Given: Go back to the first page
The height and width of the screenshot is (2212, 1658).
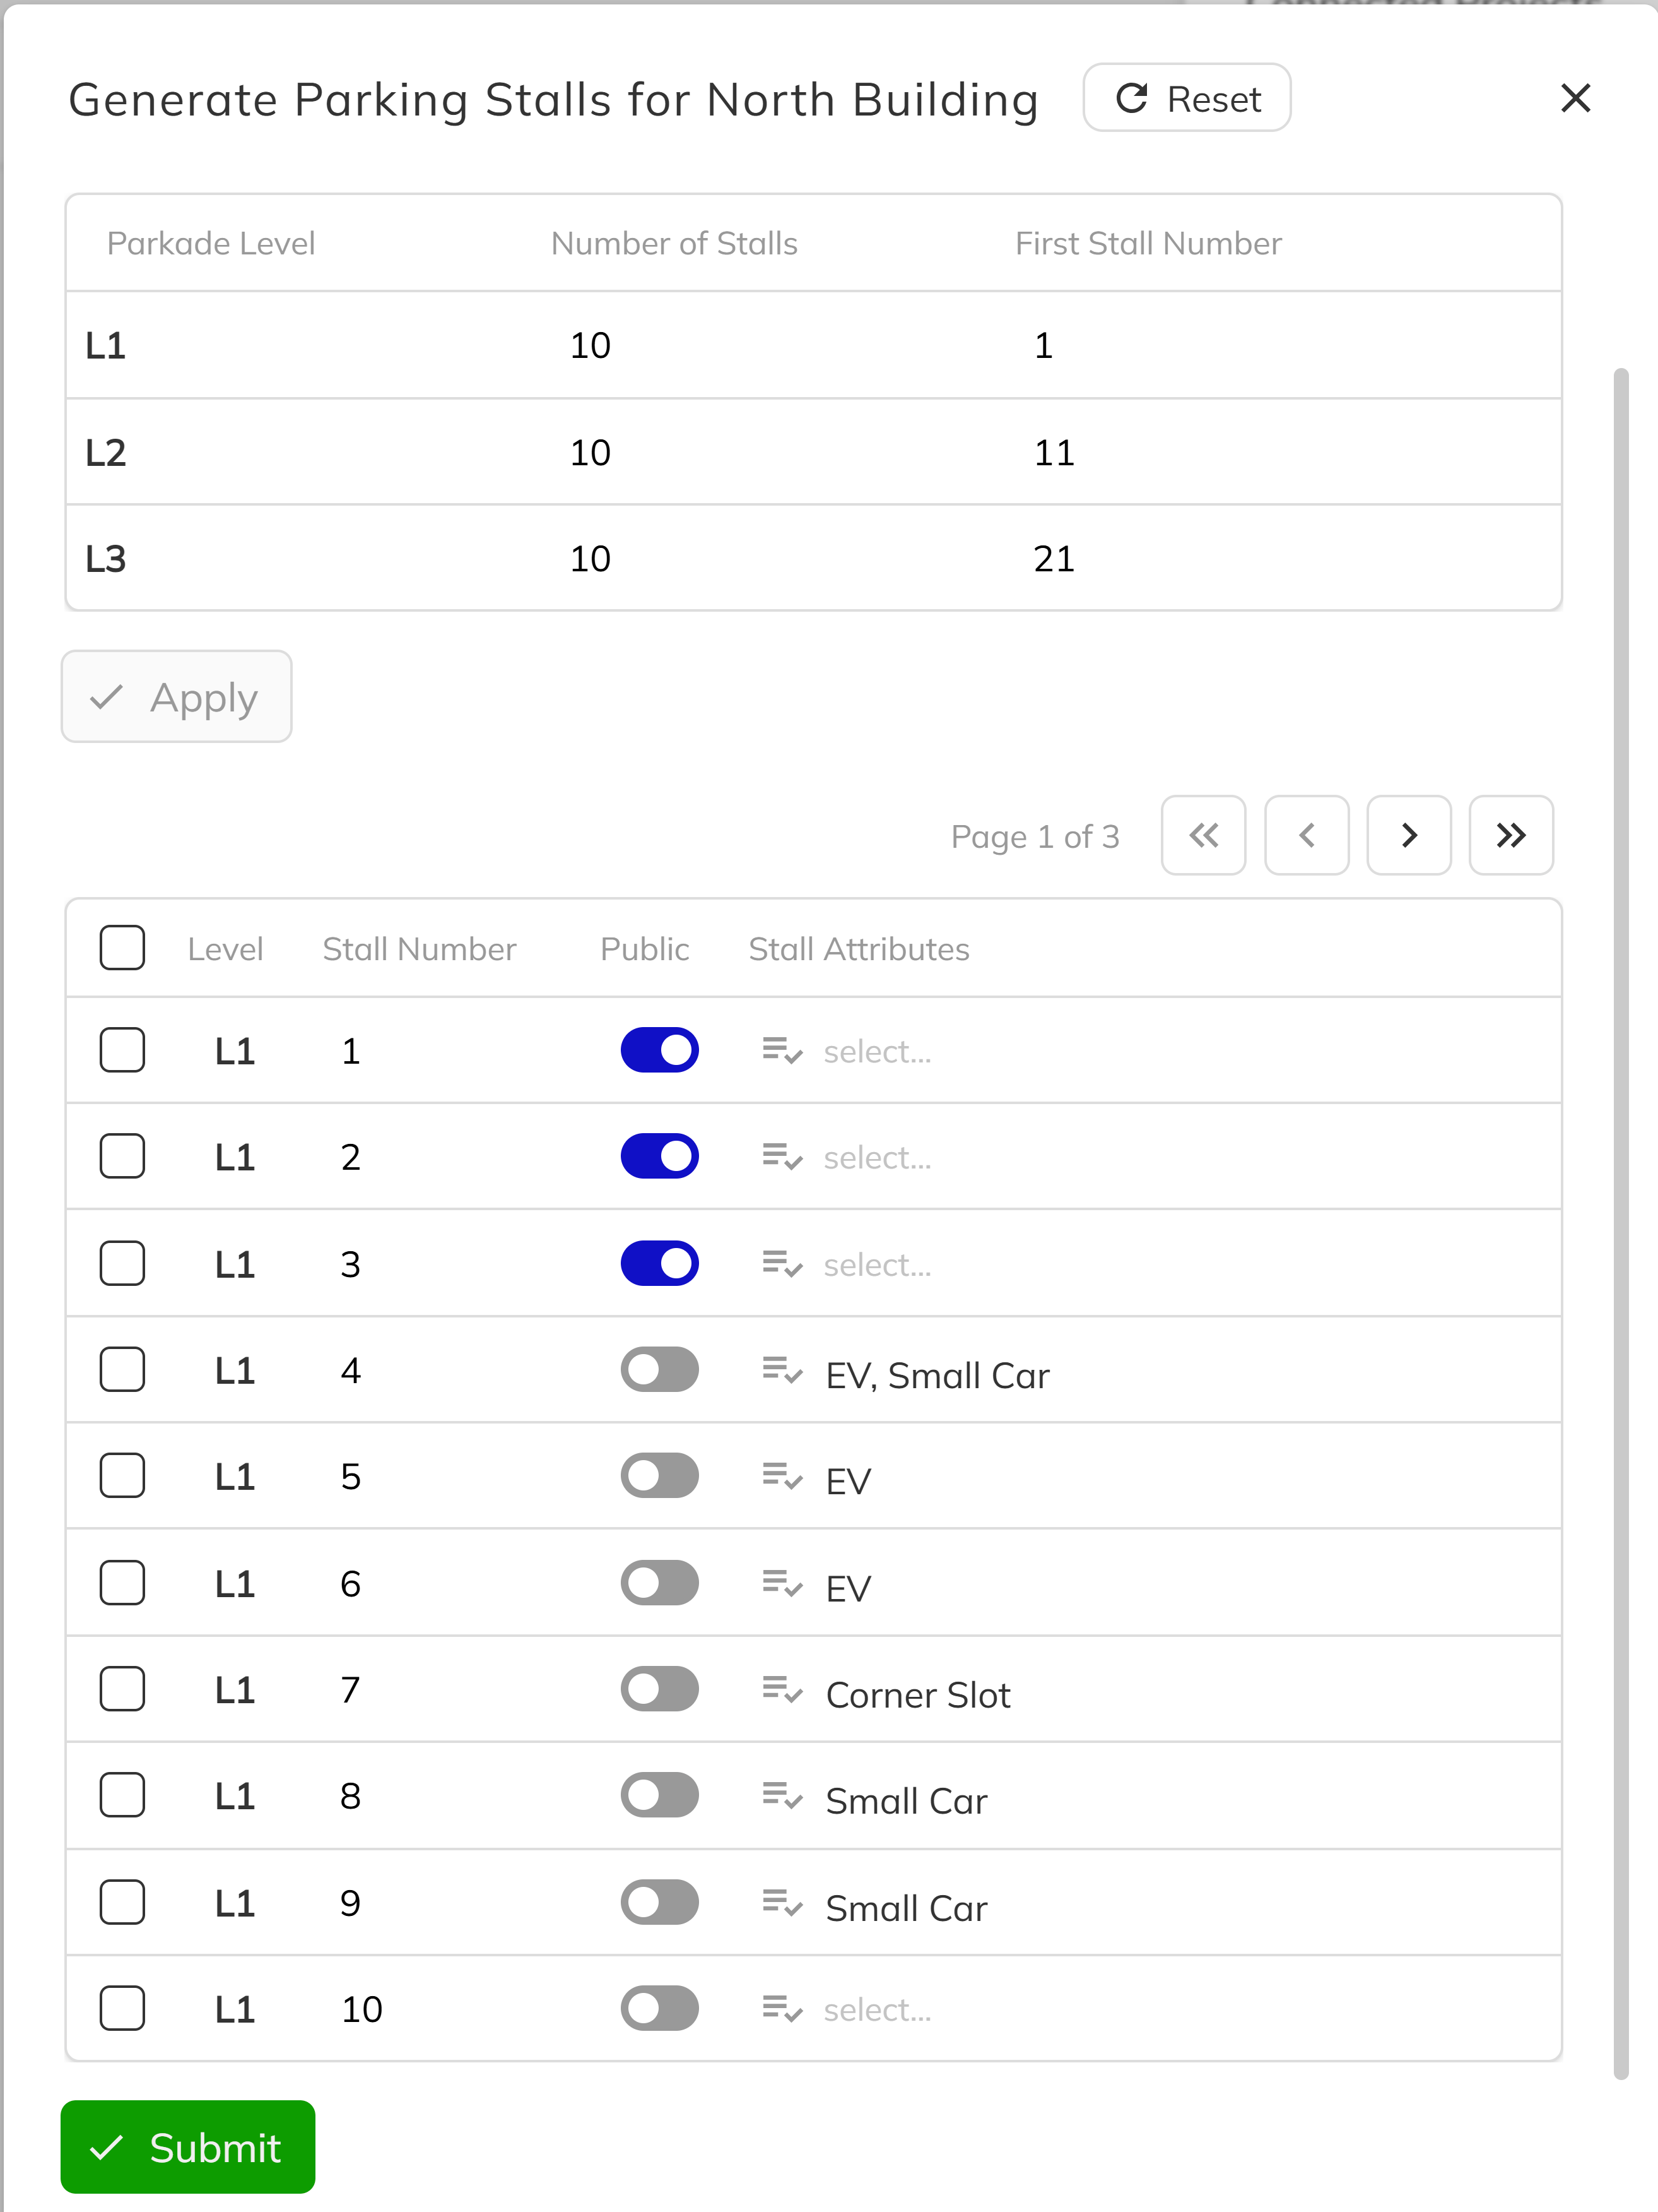Looking at the screenshot, I should click(1203, 836).
